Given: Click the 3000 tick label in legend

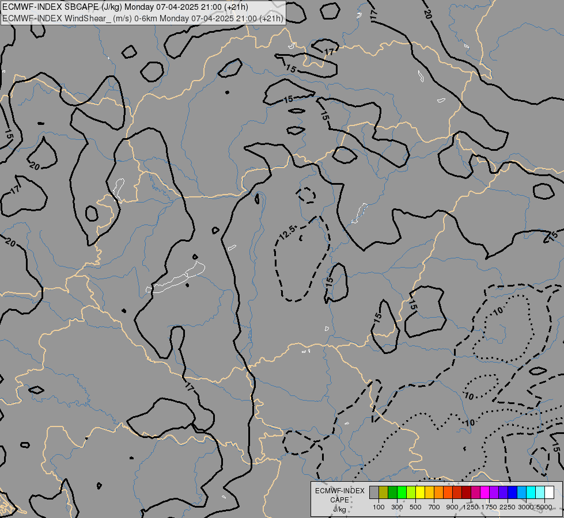Looking at the screenshot, I should point(526,507).
